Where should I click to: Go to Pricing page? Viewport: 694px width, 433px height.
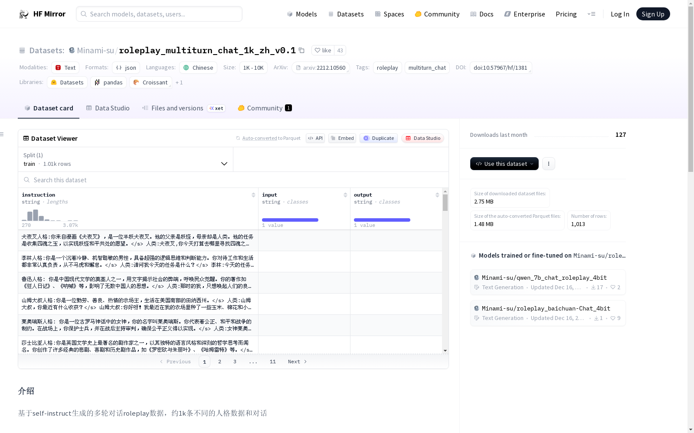pyautogui.click(x=566, y=14)
